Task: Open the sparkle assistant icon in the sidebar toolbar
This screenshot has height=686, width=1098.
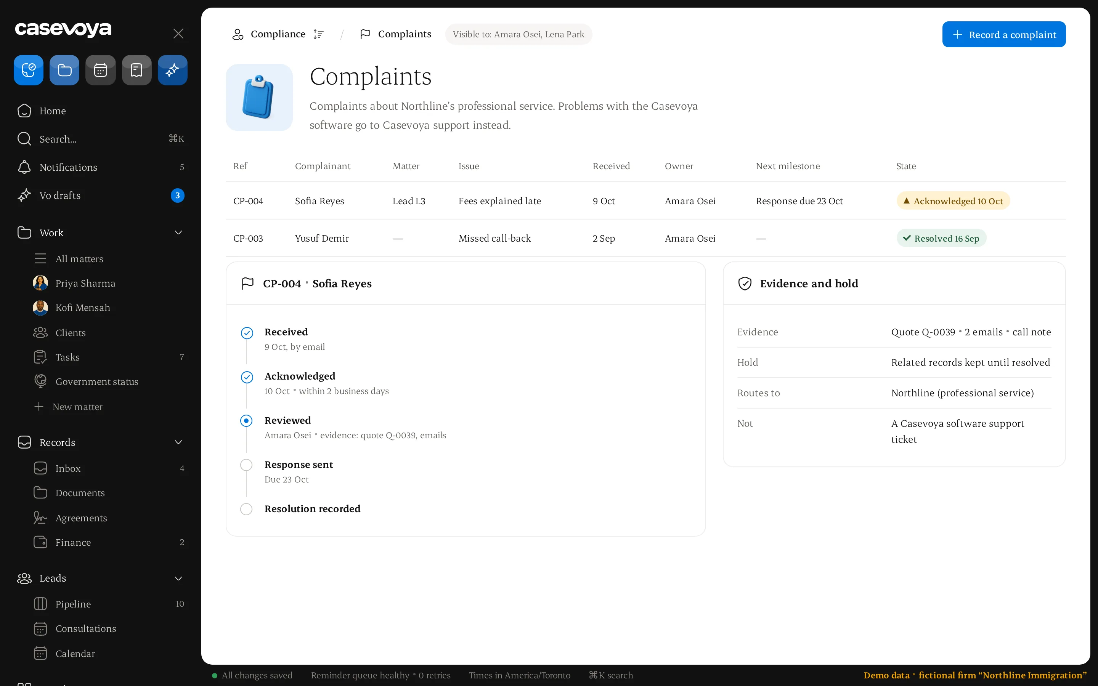Action: point(172,70)
